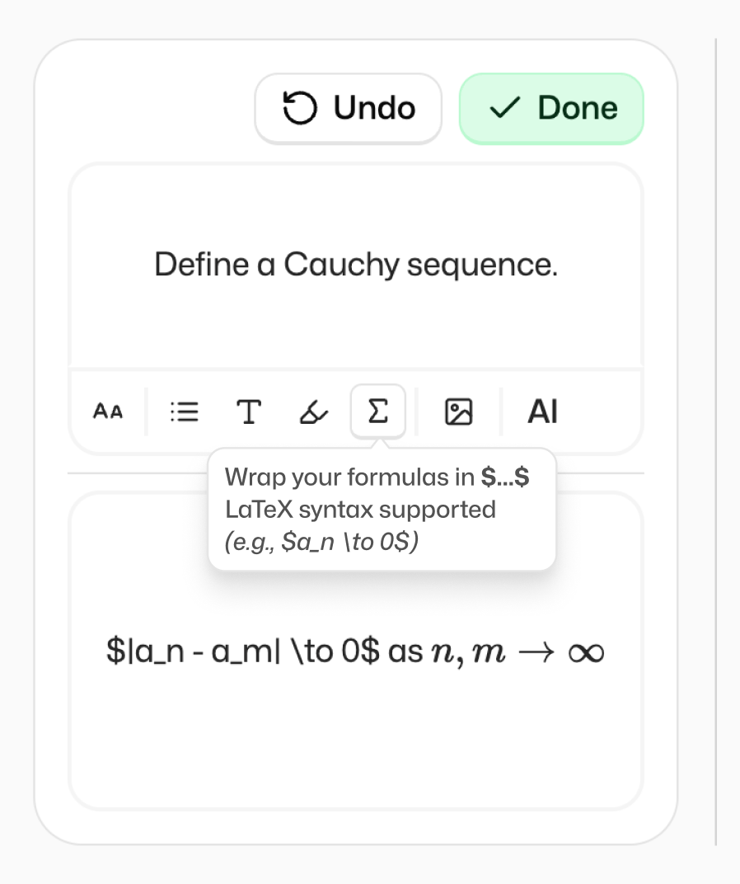Image resolution: width=740 pixels, height=884 pixels.
Task: Click the Undo button
Action: (349, 108)
